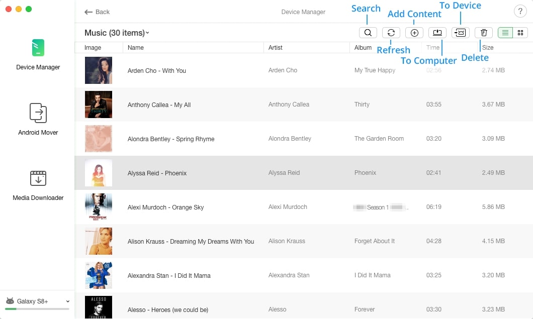The width and height of the screenshot is (533, 319).
Task: Refresh the music list
Action: click(x=391, y=33)
